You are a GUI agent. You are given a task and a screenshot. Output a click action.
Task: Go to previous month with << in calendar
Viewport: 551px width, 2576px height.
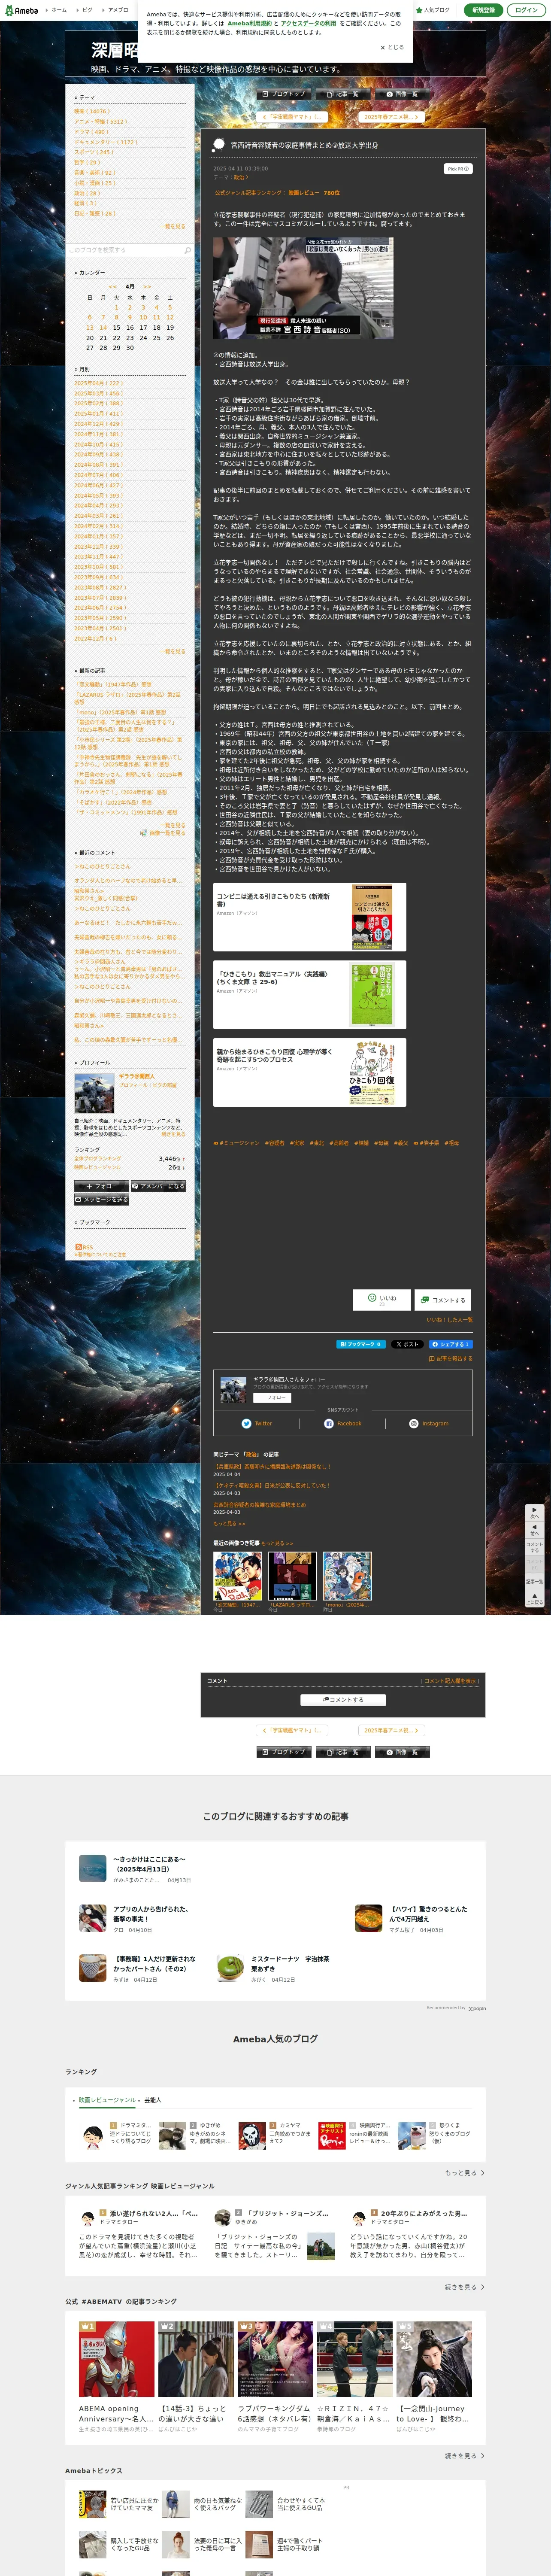112,287
